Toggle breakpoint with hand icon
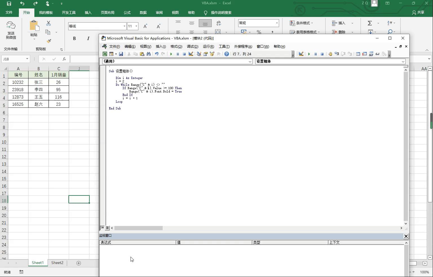Viewport: 433px width, 277px height. point(330,54)
